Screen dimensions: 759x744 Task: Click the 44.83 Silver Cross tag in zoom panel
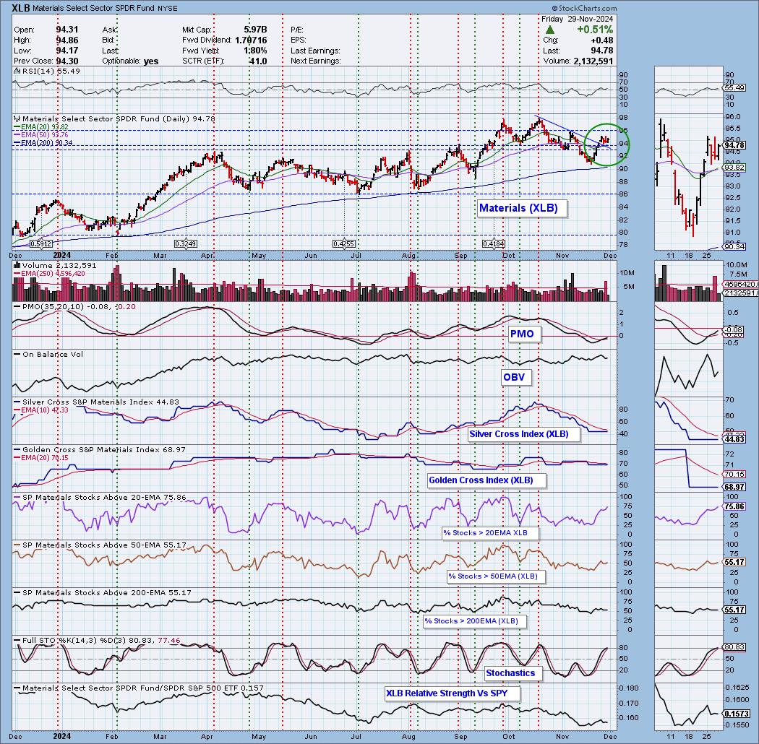735,439
